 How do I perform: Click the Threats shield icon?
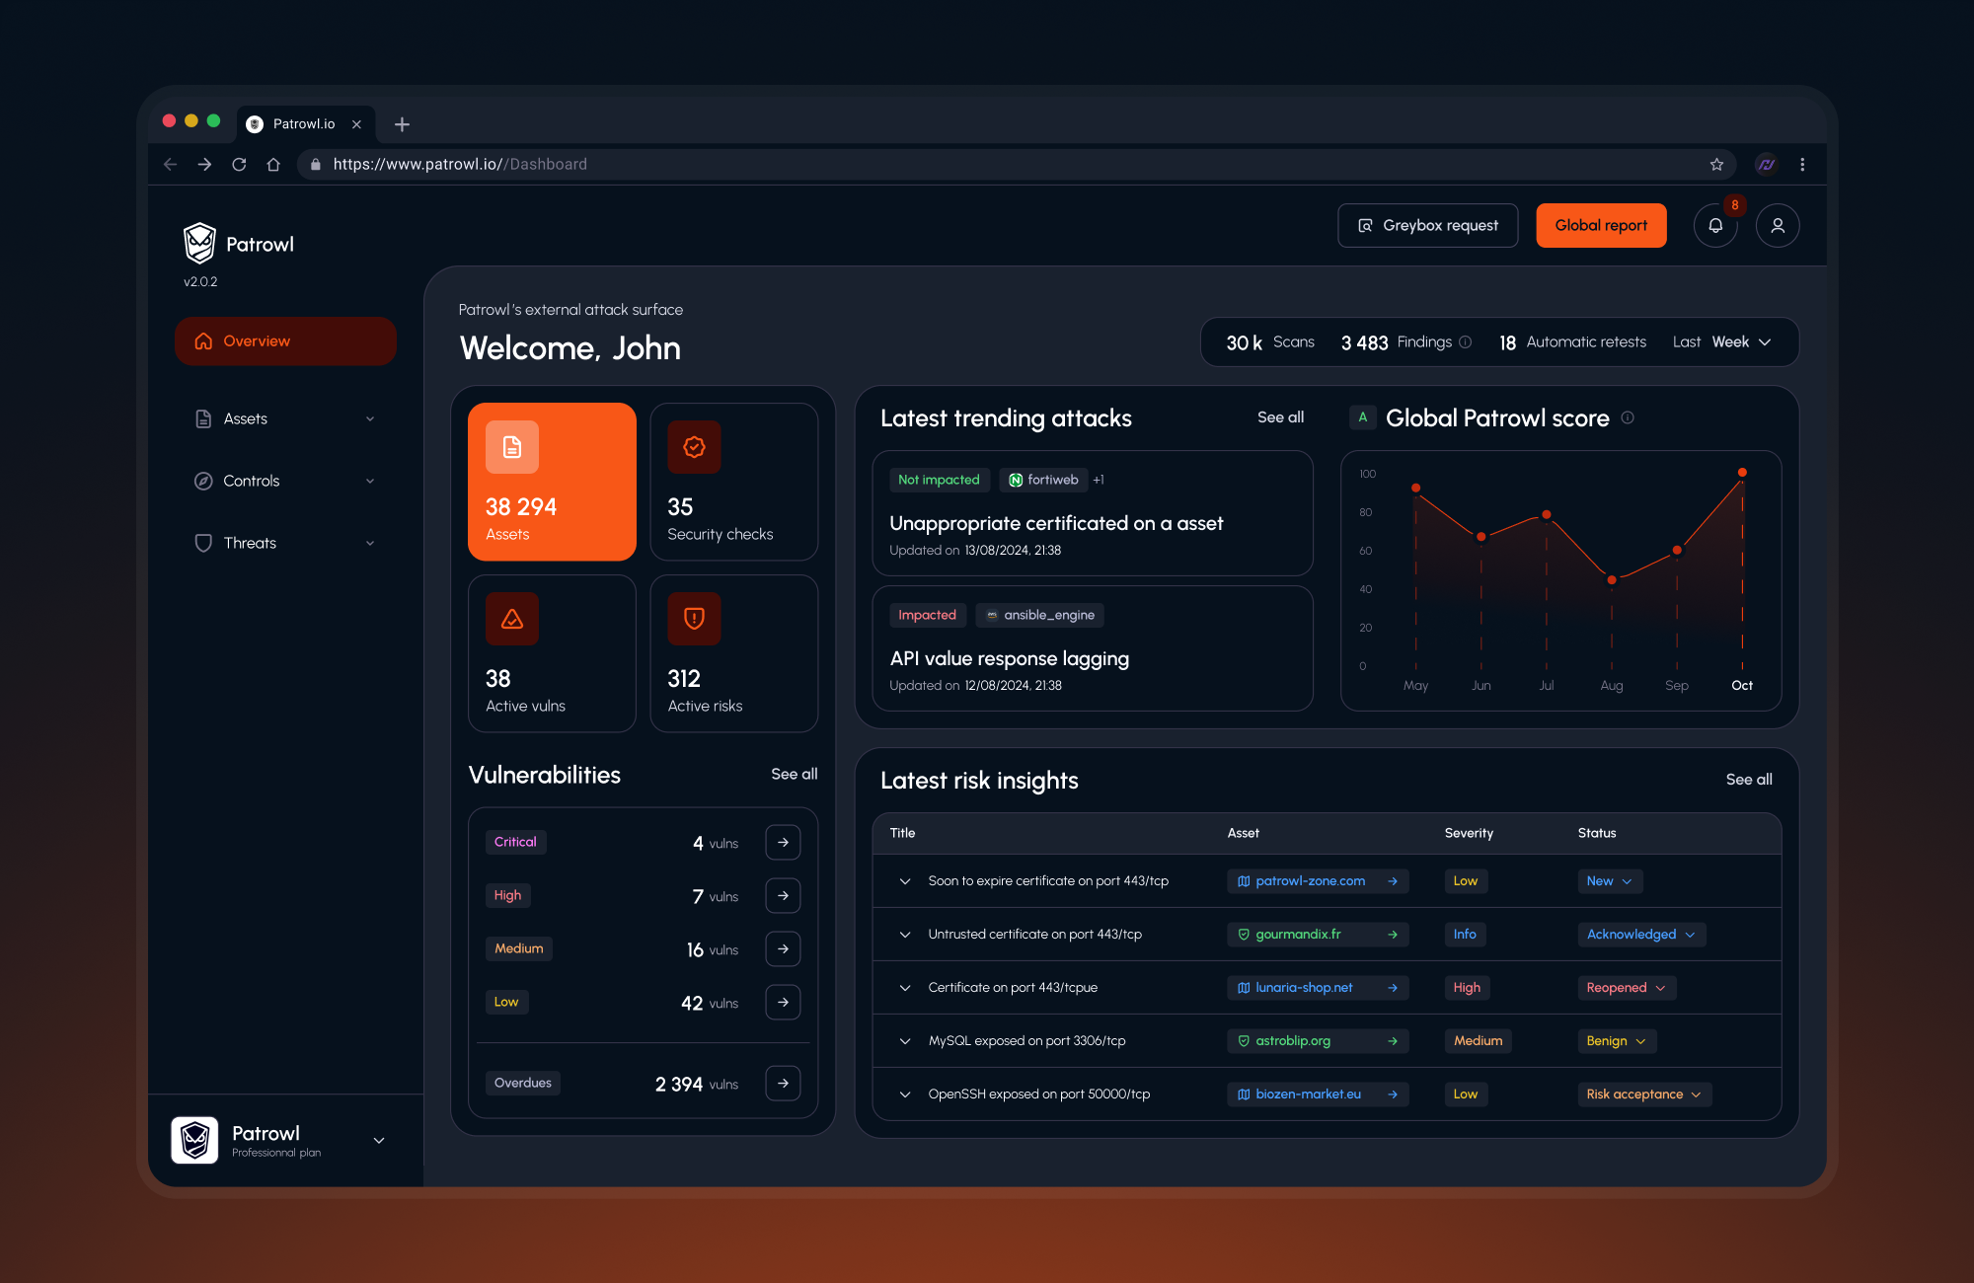[203, 543]
